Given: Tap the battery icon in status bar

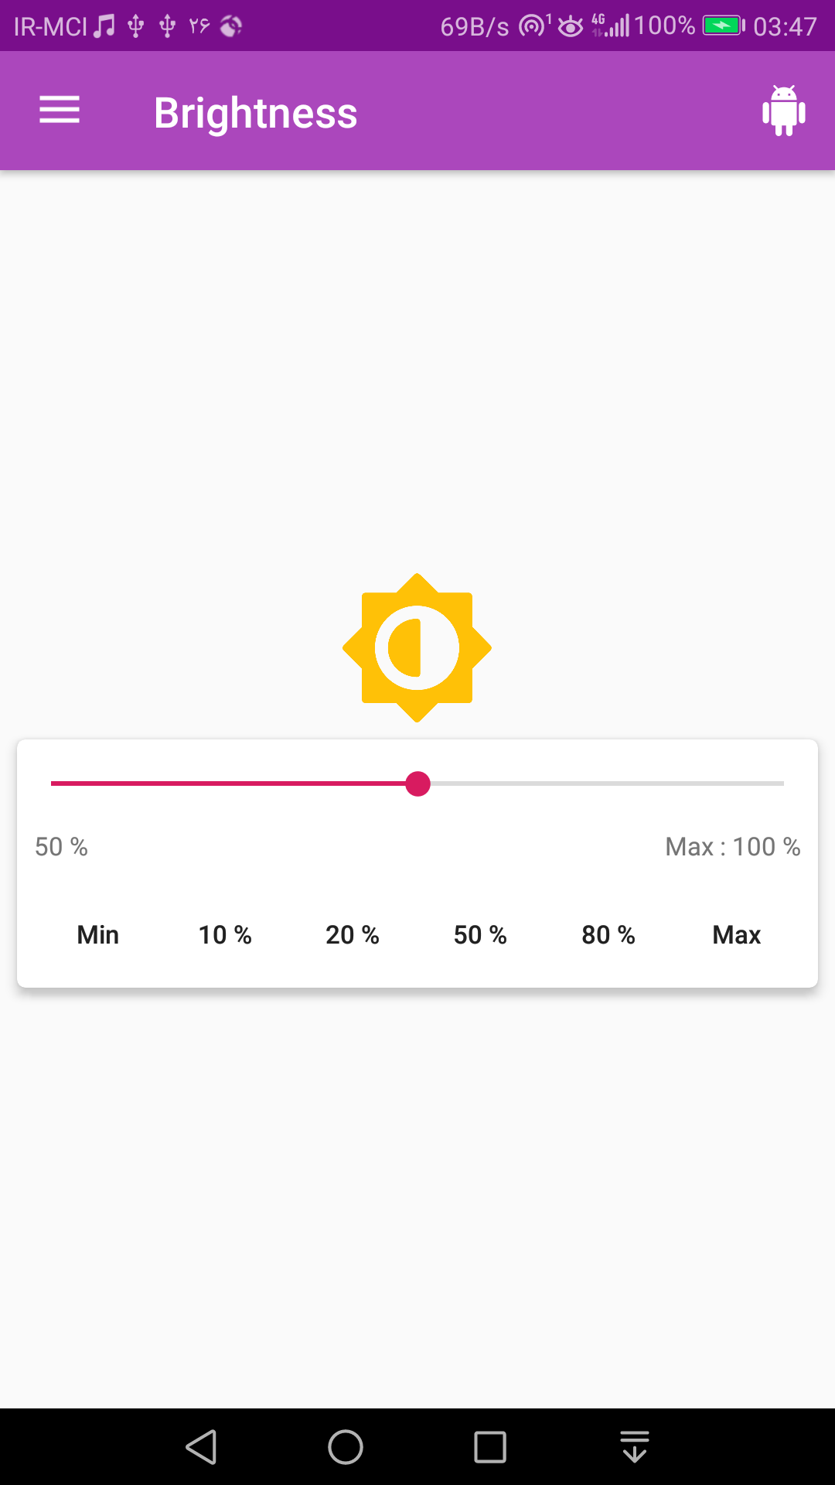Looking at the screenshot, I should coord(724,26).
